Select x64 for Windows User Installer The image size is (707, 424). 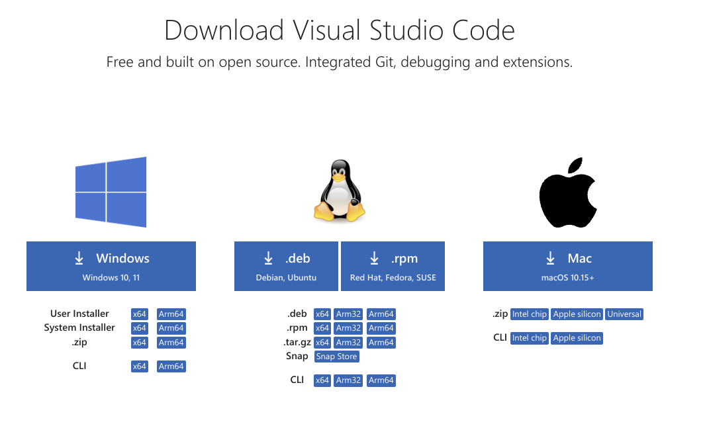tap(140, 314)
